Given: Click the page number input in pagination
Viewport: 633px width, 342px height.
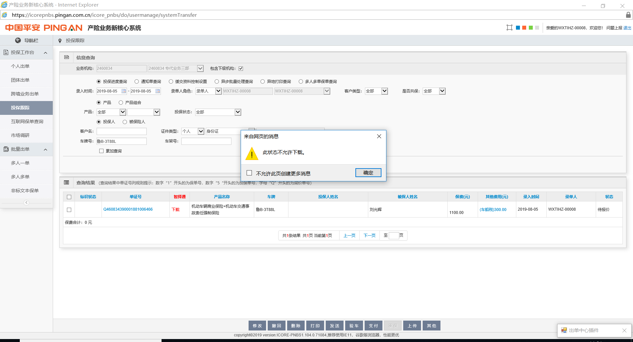Looking at the screenshot, I should 394,236.
